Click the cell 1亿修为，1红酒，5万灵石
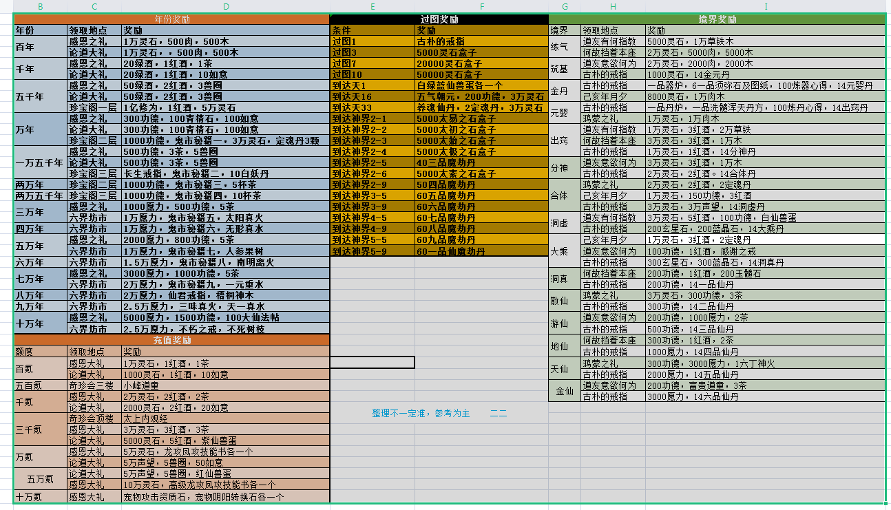The width and height of the screenshot is (891, 510). point(226,107)
